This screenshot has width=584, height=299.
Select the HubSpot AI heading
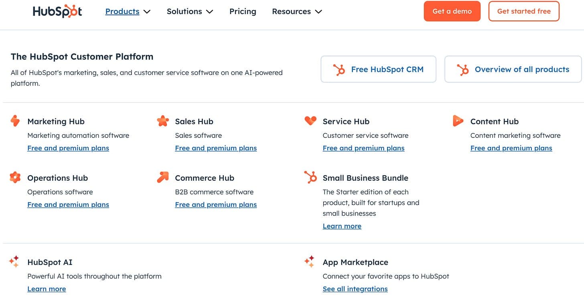50,263
